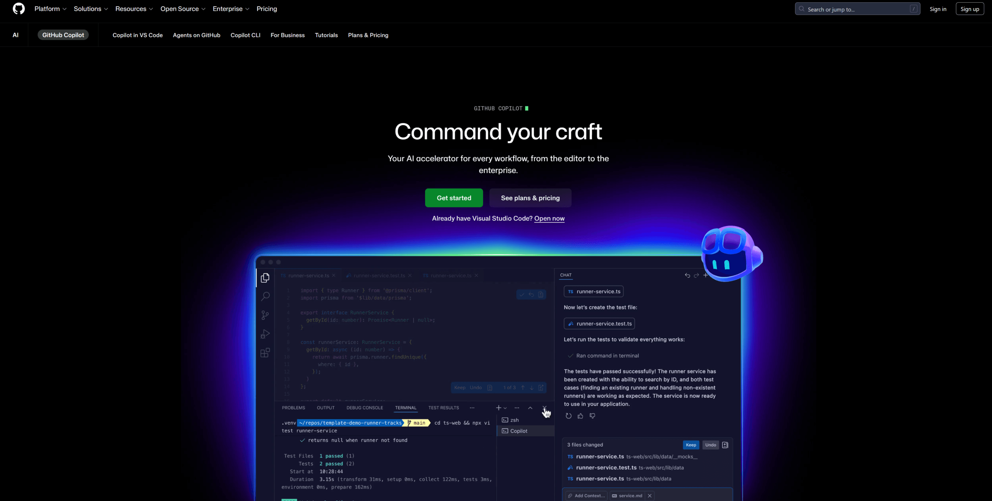Expand the terminal profile chevron
Viewport: 992px width, 501px height.
505,408
